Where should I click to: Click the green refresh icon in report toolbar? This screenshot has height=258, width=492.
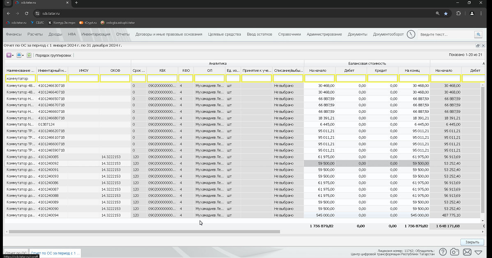coord(29,55)
